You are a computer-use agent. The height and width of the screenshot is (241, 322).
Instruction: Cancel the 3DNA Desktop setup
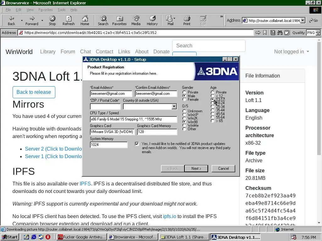224,169
